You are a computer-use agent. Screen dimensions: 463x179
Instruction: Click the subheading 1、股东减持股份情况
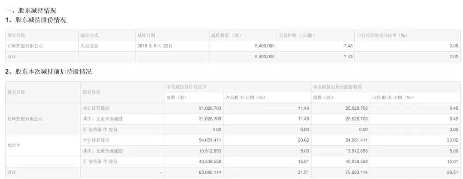point(36,21)
